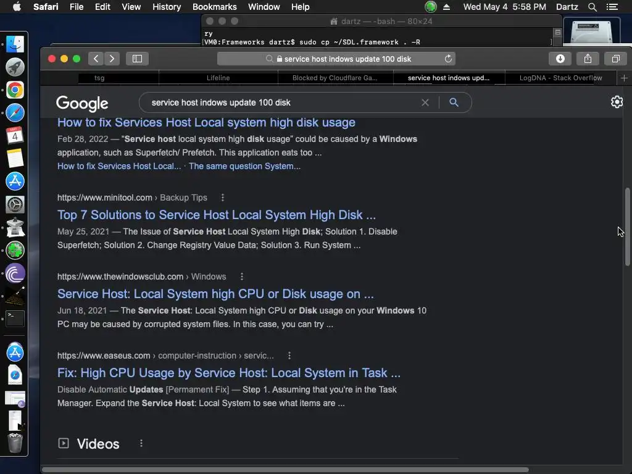The height and width of the screenshot is (474, 632).
Task: Open options for easeus.com result
Action: point(289,355)
